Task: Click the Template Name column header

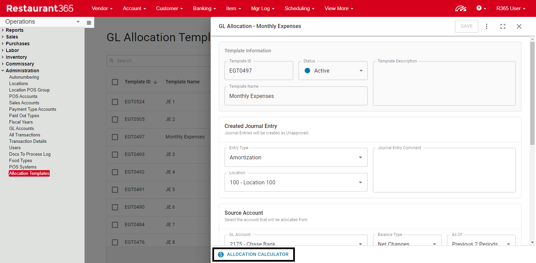Action: click(x=183, y=82)
